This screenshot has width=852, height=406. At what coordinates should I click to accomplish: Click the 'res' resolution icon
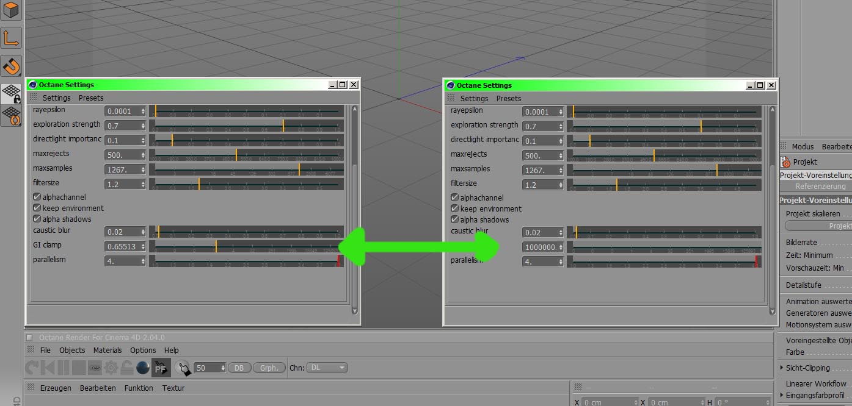pos(95,368)
